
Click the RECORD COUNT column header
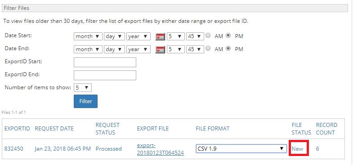[x=326, y=129]
